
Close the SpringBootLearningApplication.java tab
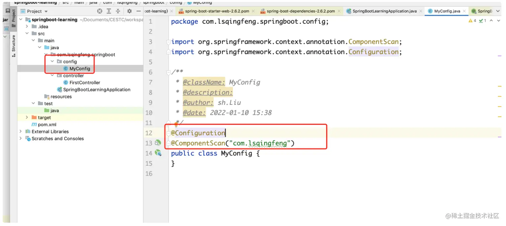421,11
